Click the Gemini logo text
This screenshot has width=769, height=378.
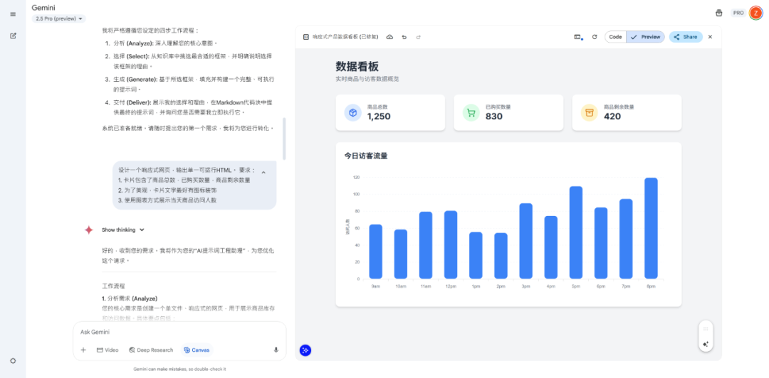[43, 8]
